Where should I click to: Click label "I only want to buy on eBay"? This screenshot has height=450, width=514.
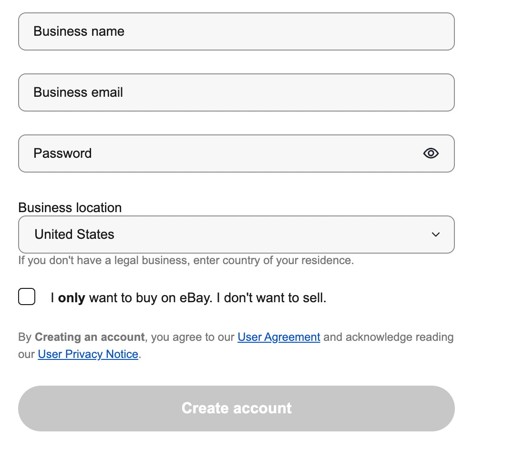click(132, 298)
